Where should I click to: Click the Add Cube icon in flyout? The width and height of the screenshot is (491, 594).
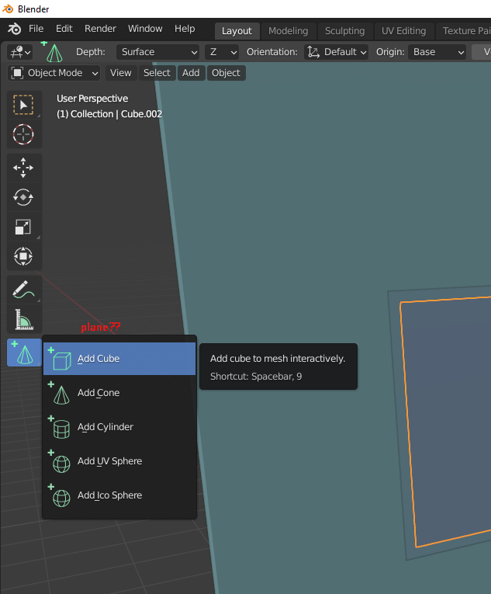click(x=61, y=360)
